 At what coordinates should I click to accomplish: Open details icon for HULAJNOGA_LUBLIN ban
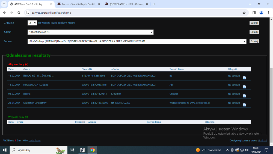click(244, 87)
